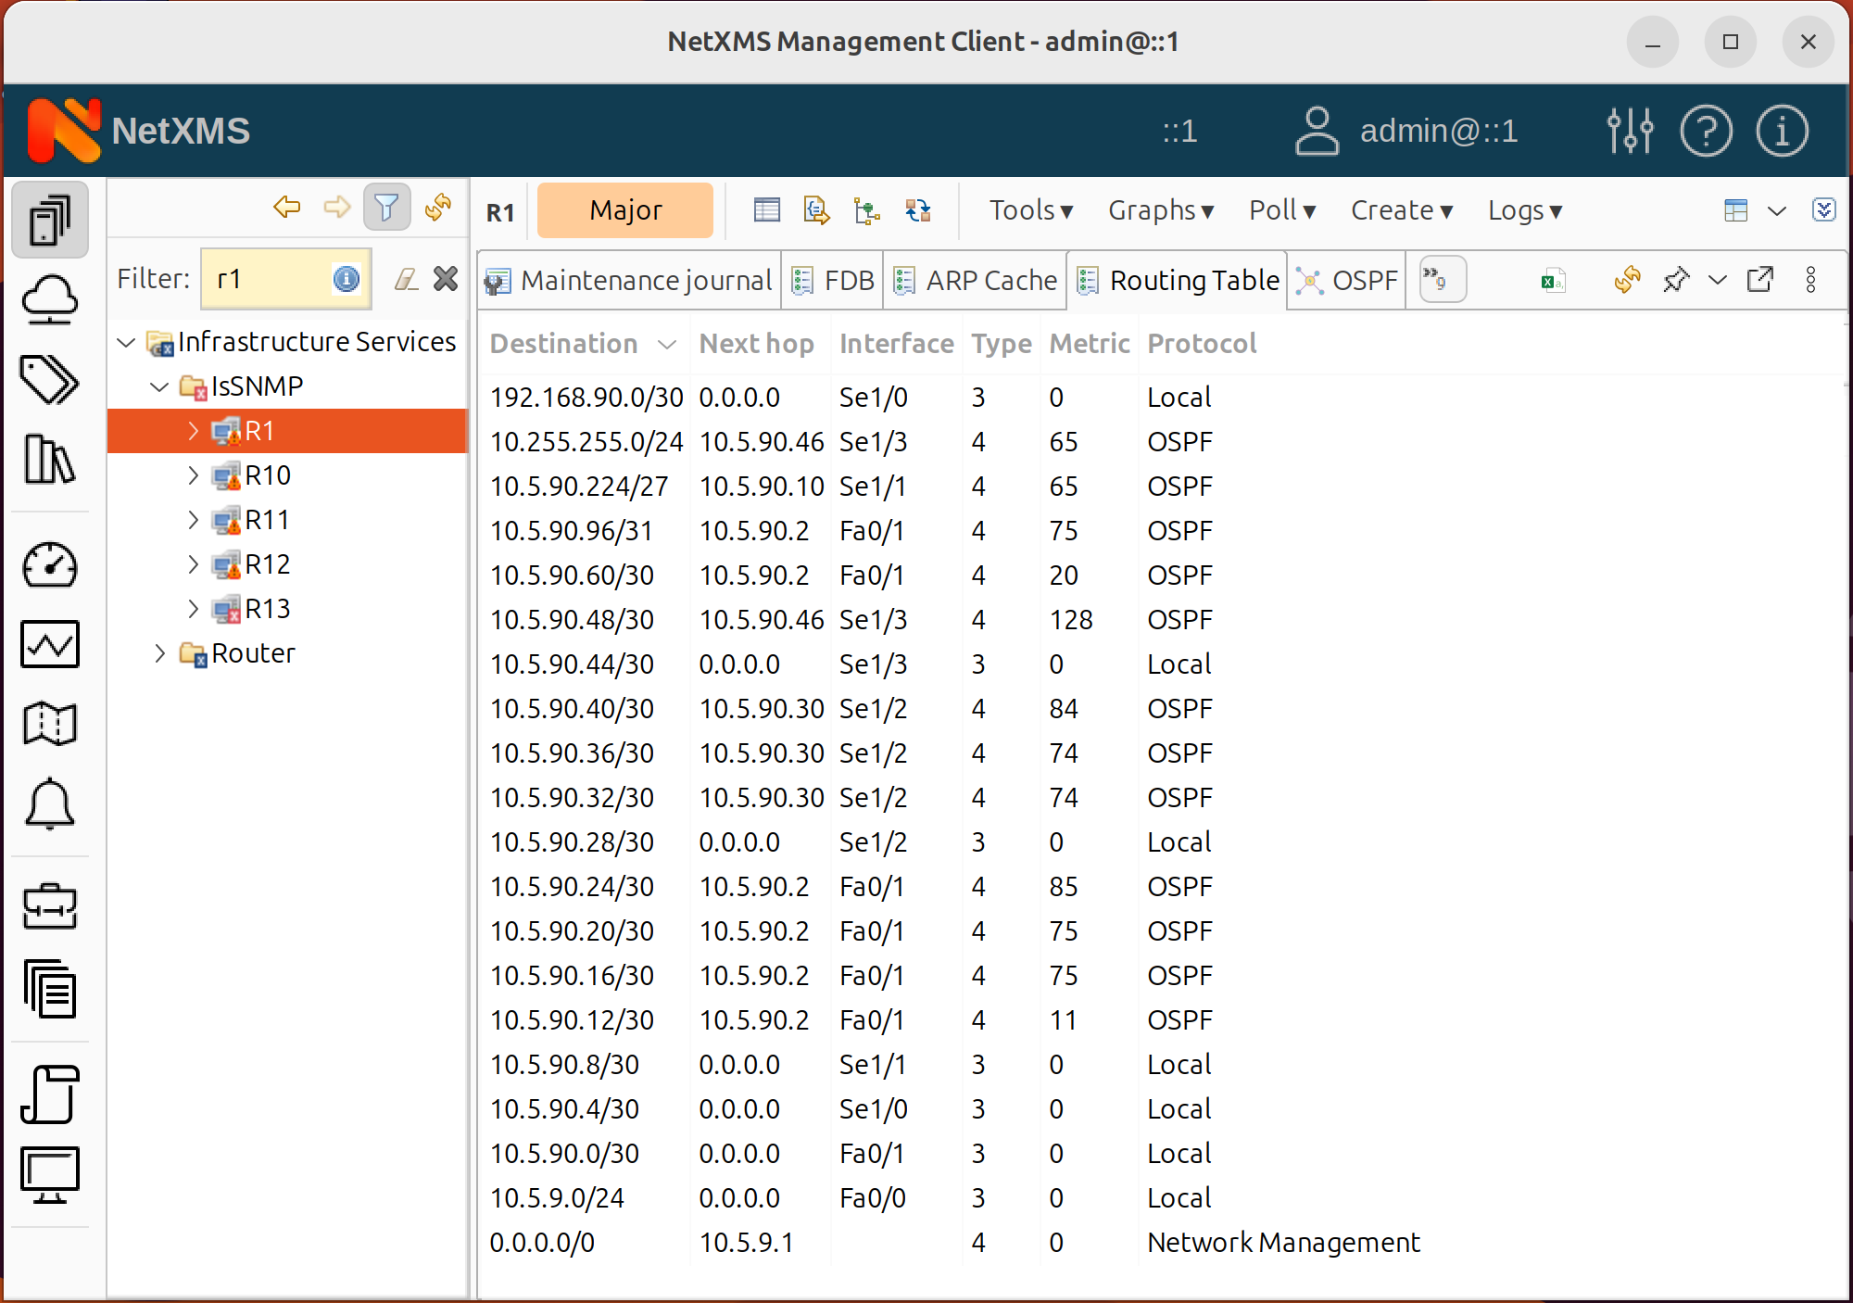Open the Reports documents sidebar icon
Viewport: 1853px width, 1303px height.
pyautogui.click(x=50, y=988)
